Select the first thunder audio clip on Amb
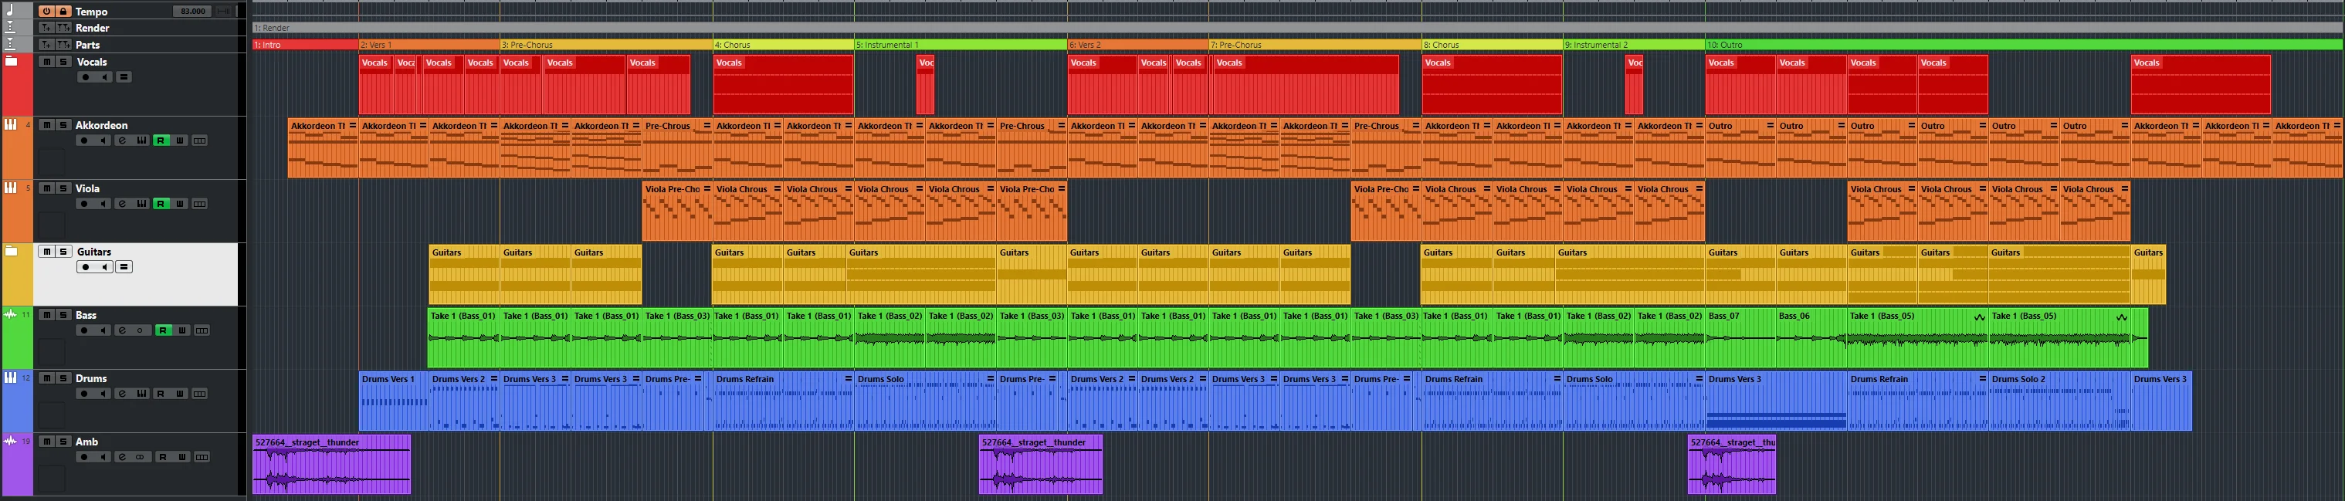The width and height of the screenshot is (2345, 501). point(331,465)
